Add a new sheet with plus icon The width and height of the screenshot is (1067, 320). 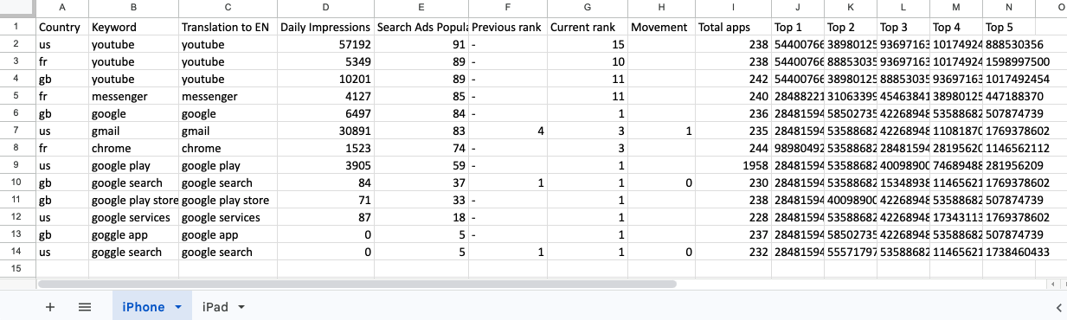50,307
